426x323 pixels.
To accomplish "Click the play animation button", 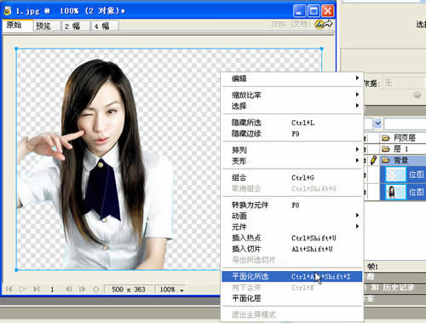I will [x=22, y=289].
